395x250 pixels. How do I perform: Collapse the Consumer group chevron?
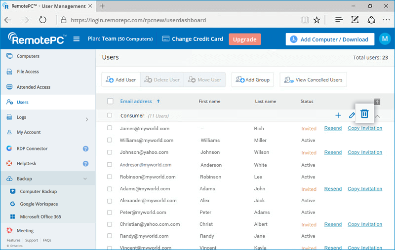[378, 116]
